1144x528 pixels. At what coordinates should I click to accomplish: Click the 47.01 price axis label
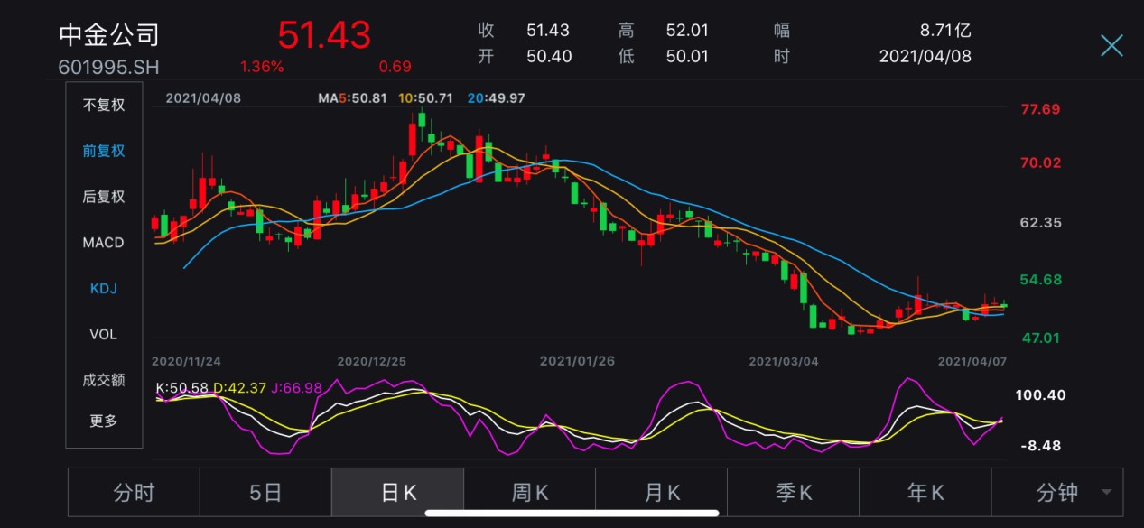point(1039,338)
